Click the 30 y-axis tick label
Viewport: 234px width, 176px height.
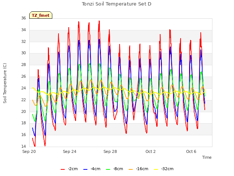click(x=23, y=53)
